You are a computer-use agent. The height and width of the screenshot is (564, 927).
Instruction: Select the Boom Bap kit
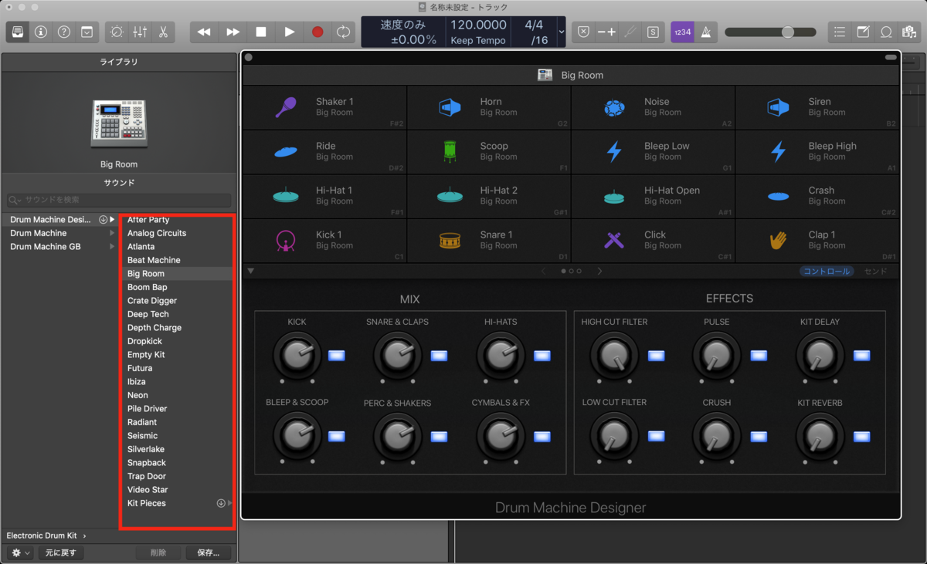point(148,287)
